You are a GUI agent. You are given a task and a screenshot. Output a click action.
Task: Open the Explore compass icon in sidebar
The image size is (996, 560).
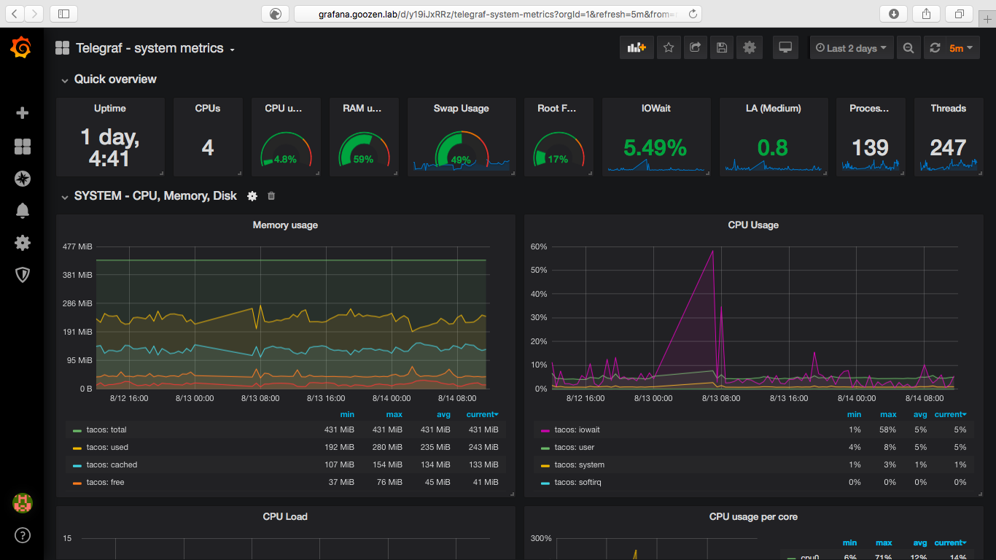23,179
